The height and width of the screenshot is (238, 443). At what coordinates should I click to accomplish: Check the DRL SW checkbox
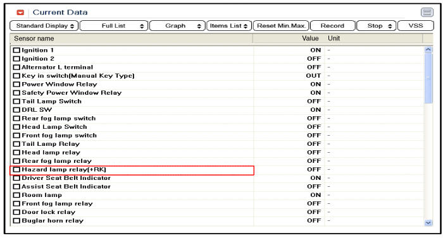16,110
